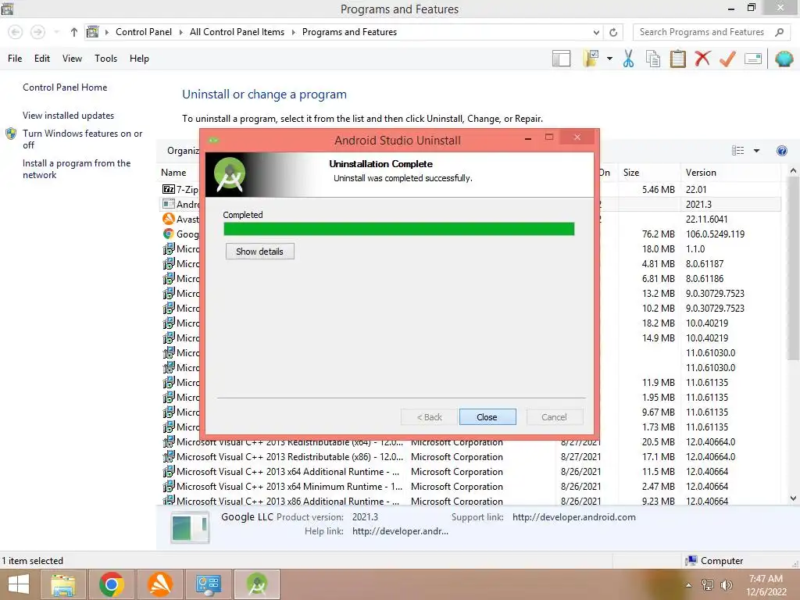
Task: Click the preview pane layout icon
Action: click(x=561, y=59)
